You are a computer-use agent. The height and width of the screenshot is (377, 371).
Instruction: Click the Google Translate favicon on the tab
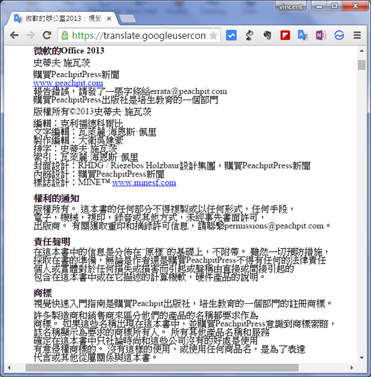coord(18,19)
